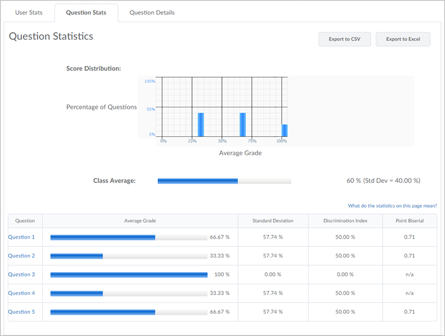Click Question 4 discrimination index 50.00 %

coord(345,293)
